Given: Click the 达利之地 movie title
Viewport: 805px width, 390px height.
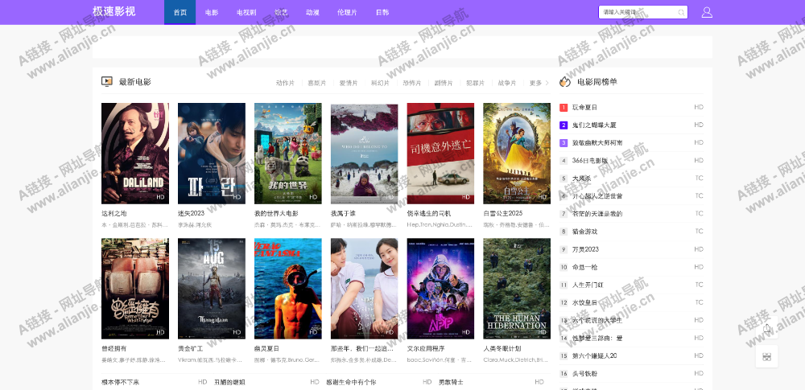Looking at the screenshot, I should (114, 213).
